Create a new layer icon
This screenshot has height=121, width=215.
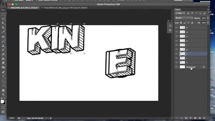[200, 118]
